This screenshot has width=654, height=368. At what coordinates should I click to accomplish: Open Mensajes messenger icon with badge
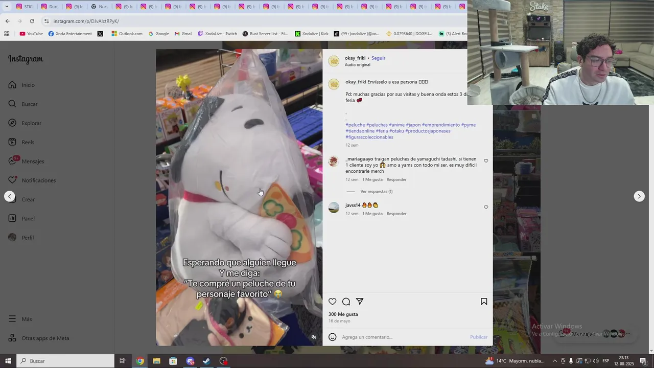click(x=12, y=161)
